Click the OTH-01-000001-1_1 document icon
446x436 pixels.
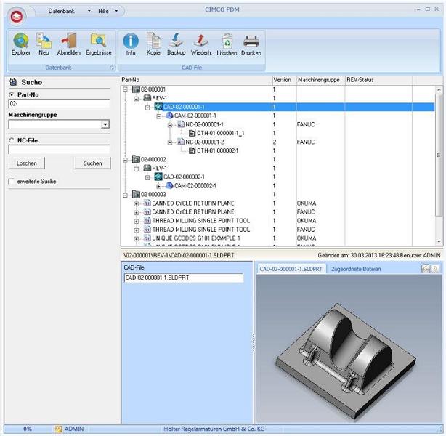192,133
